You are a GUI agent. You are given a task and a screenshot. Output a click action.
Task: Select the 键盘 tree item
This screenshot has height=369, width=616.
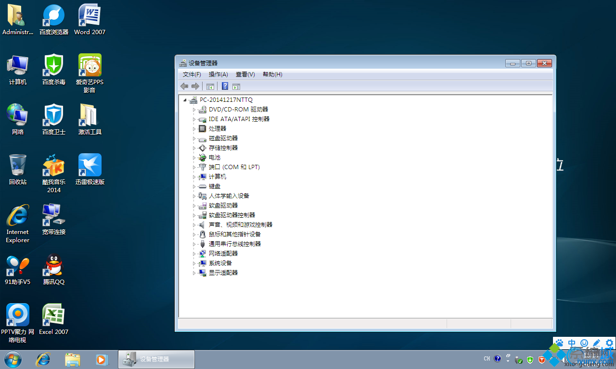click(x=215, y=186)
